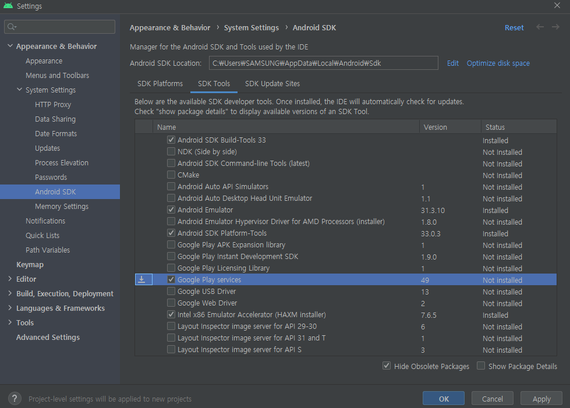
Task: Open Menus and Toolbars settings
Action: point(57,75)
